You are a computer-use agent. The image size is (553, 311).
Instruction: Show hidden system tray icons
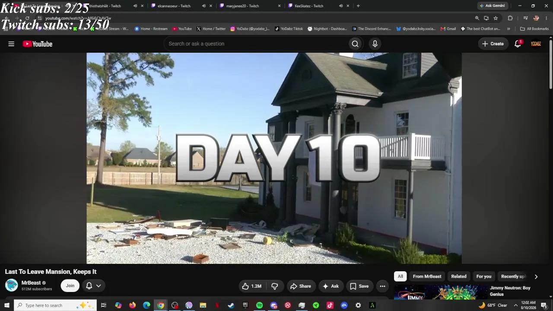[515, 305]
